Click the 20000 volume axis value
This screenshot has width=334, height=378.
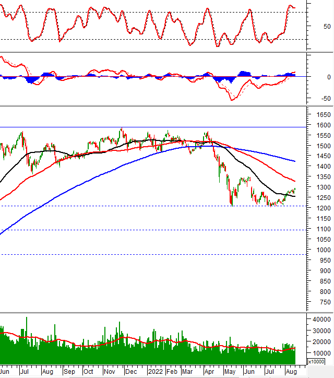(321, 342)
